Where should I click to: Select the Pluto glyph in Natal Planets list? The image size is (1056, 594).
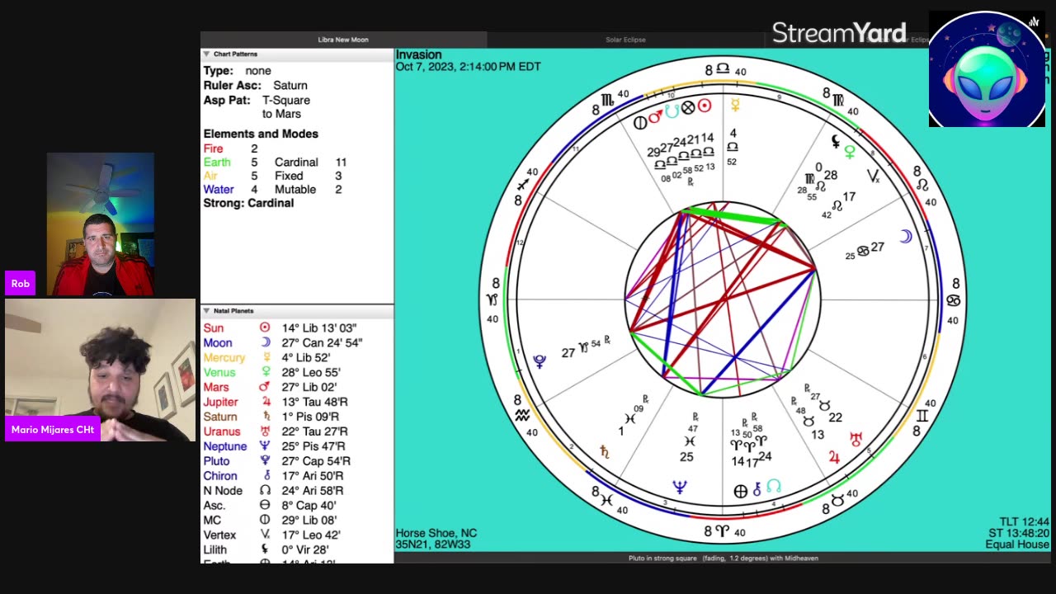click(x=265, y=461)
